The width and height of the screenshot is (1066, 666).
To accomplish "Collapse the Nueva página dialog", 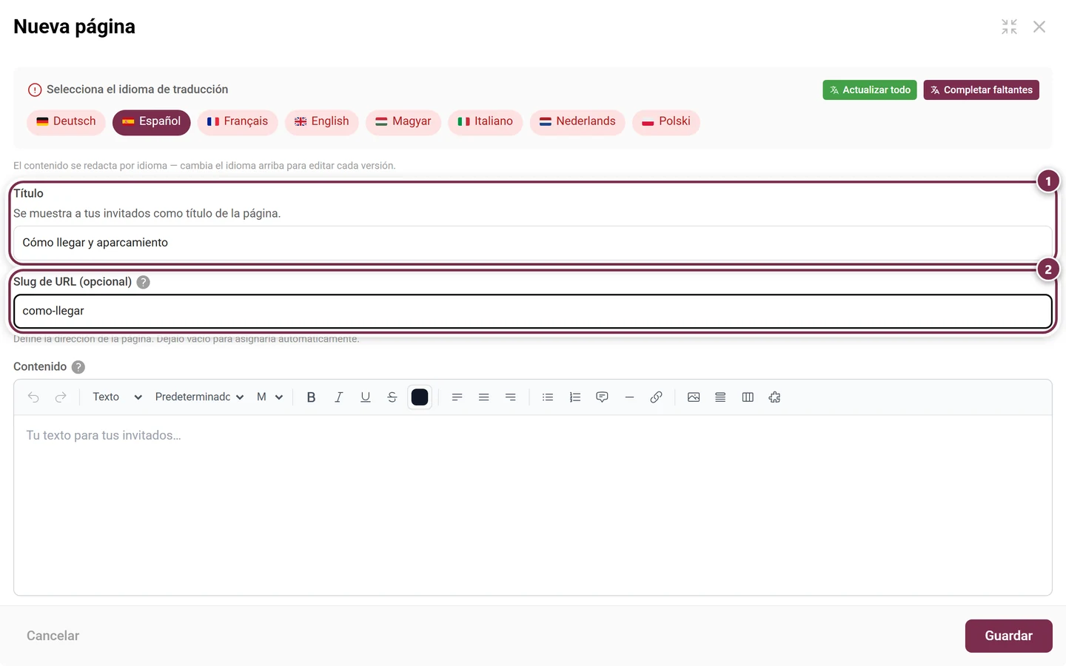I will coord(1009,27).
